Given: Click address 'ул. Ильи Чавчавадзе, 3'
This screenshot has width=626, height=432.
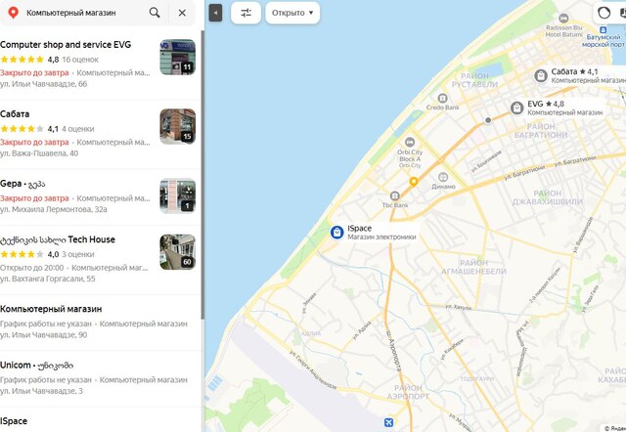Looking at the screenshot, I should [41, 391].
